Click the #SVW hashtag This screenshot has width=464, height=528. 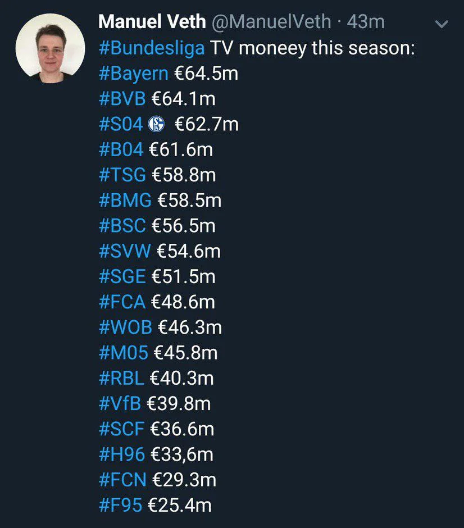pyautogui.click(x=125, y=251)
